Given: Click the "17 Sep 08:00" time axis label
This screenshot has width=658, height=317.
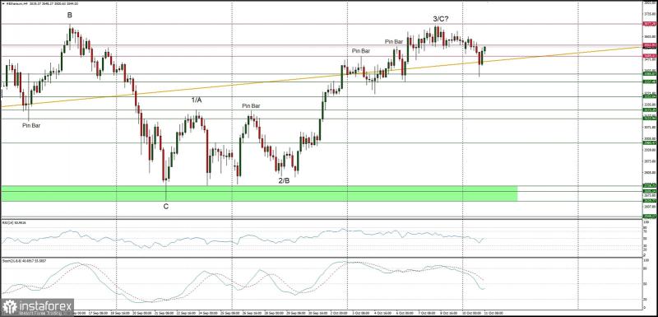Looking at the screenshot, I should 97,313.
